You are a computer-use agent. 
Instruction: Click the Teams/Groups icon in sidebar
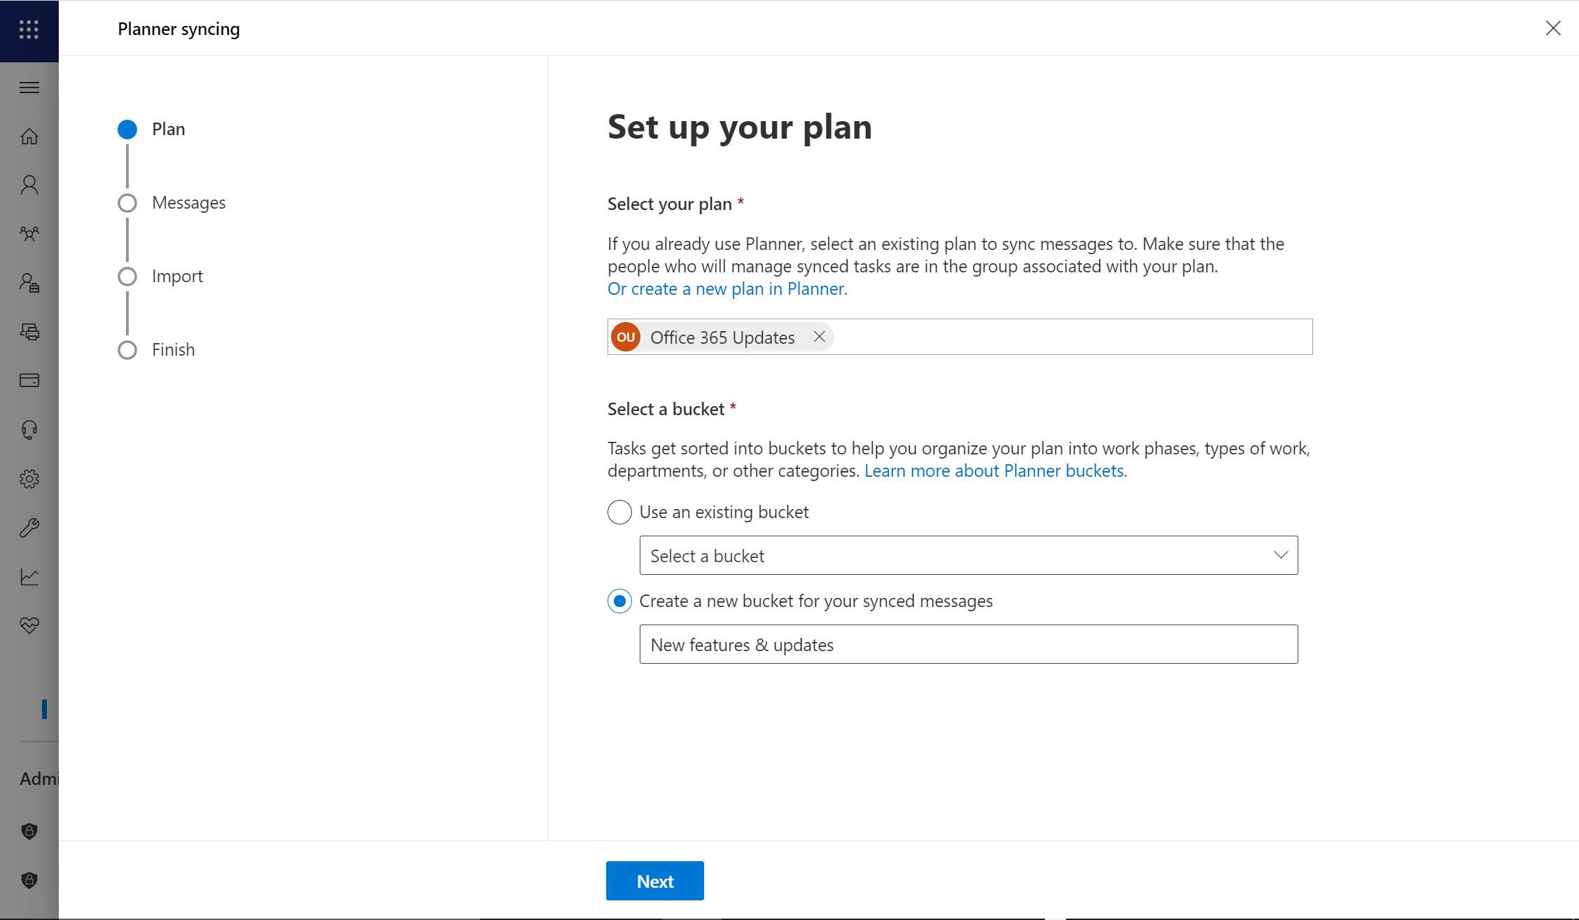point(29,233)
